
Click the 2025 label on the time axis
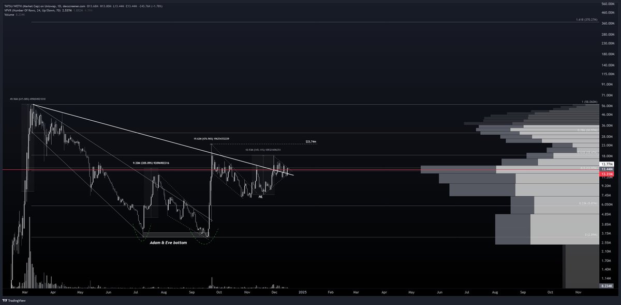302,292
